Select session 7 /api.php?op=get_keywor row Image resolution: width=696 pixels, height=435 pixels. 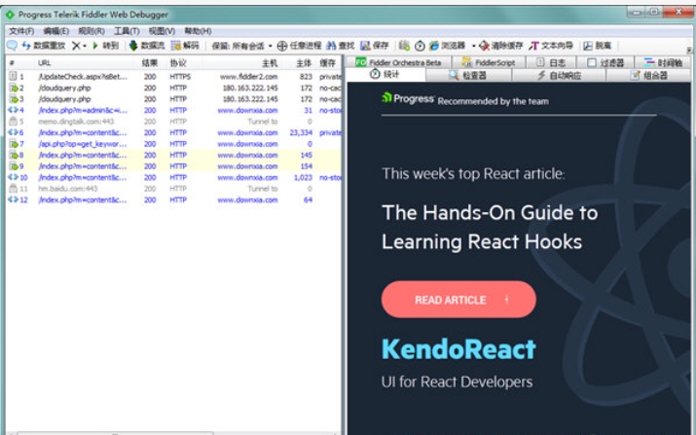point(174,144)
